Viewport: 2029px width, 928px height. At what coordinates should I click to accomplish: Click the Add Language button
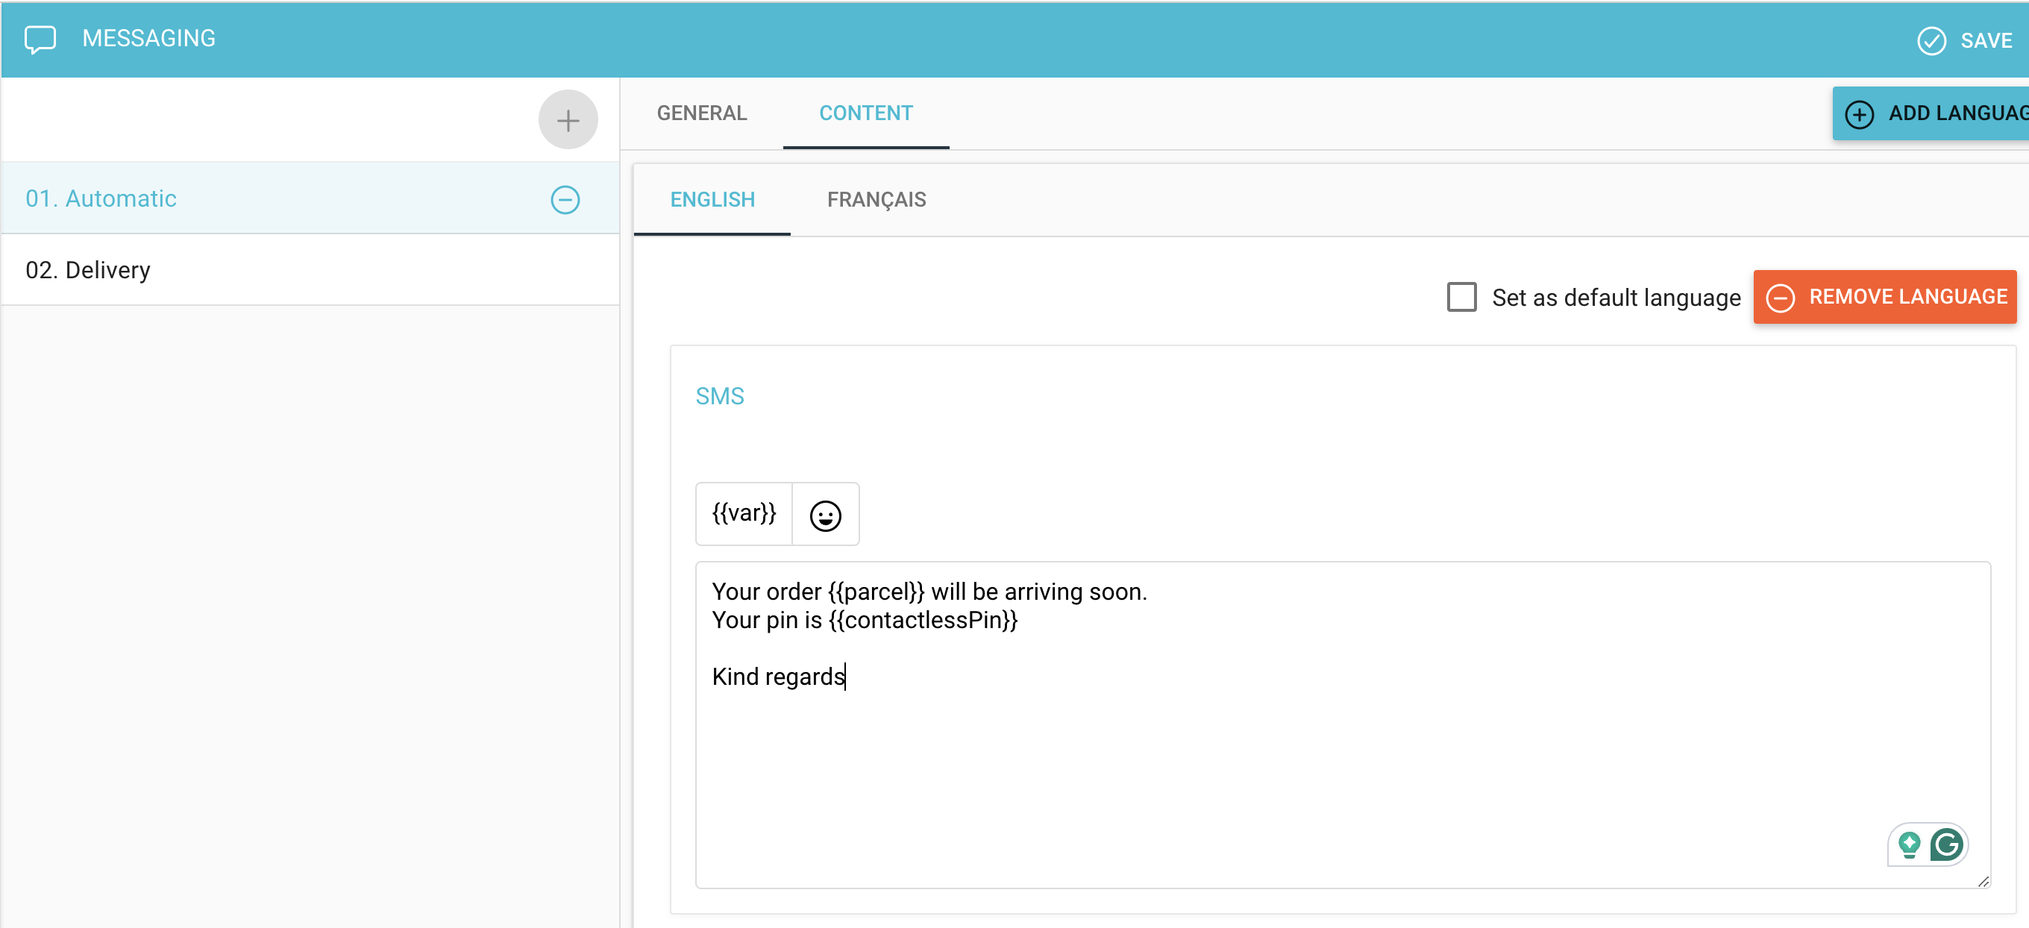click(x=1931, y=113)
